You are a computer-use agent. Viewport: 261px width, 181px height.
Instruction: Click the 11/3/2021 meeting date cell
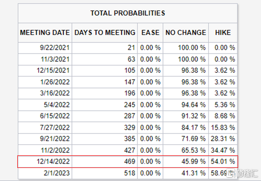click(x=45, y=59)
